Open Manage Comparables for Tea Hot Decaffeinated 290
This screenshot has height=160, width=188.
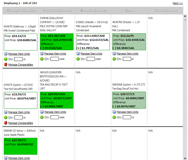point(21,123)
